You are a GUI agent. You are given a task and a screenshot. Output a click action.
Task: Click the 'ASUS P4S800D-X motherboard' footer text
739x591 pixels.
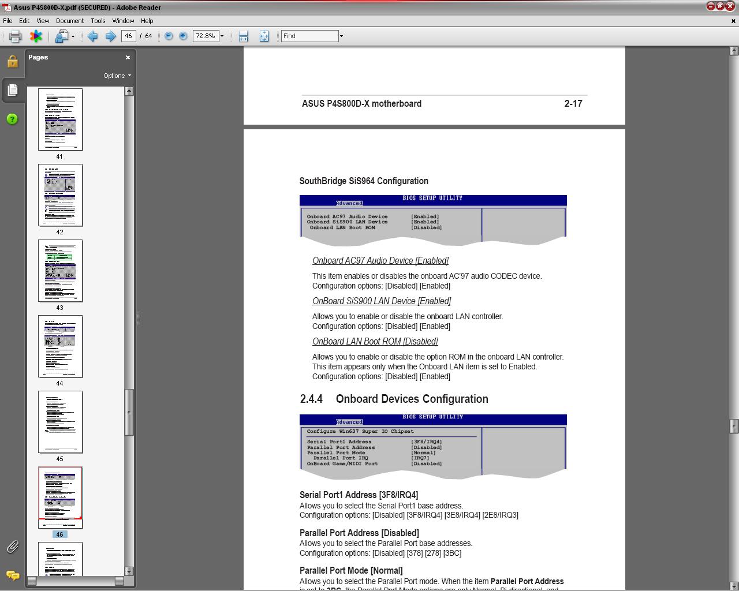361,104
